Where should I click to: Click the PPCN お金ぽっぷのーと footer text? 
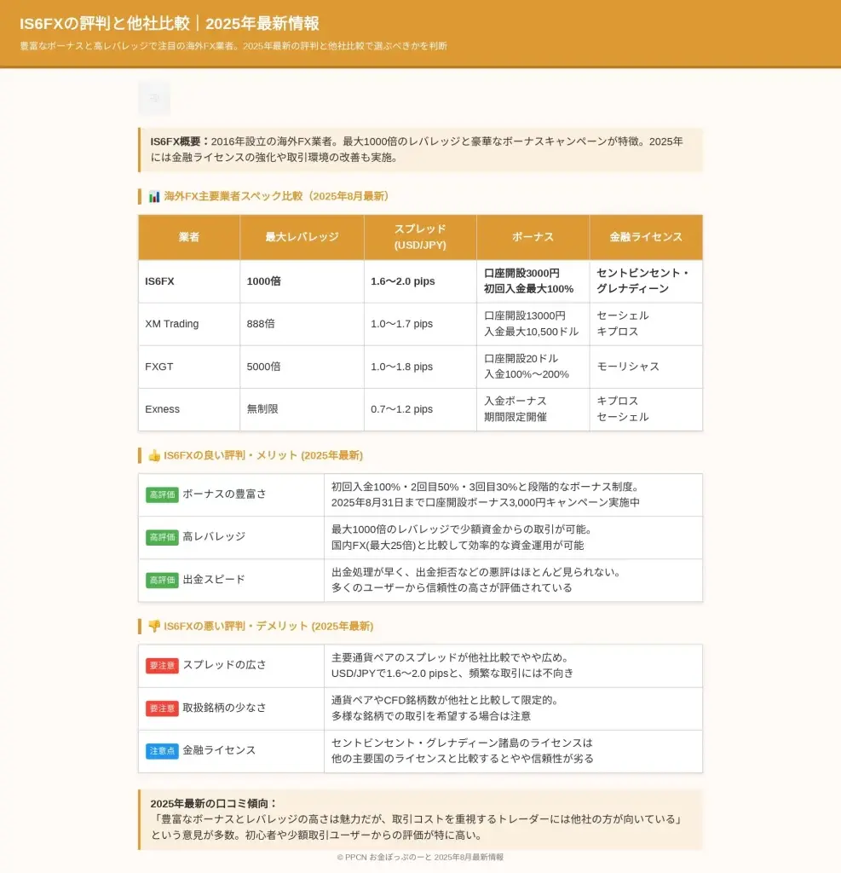(x=420, y=857)
